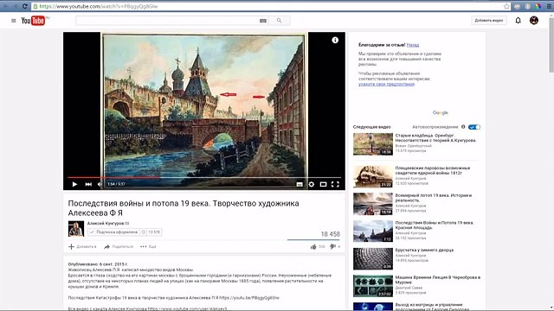Click the video title heading text
554x311 pixels.
(x=184, y=208)
